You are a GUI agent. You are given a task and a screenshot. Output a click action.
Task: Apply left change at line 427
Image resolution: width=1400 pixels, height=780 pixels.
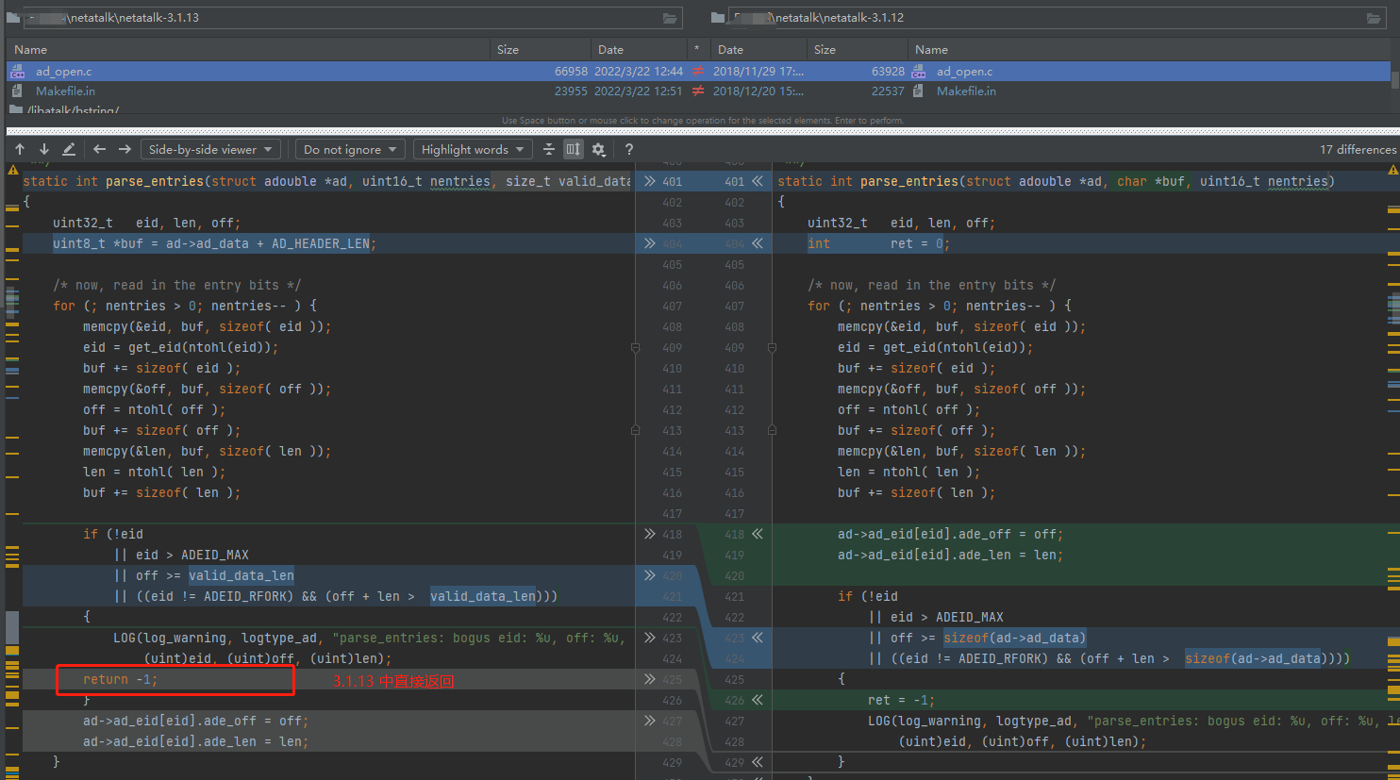pos(650,721)
